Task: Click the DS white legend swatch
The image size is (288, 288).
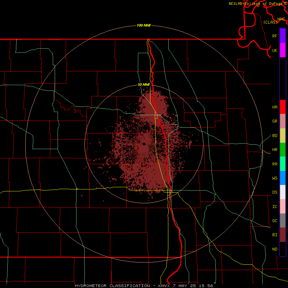Action: (x=283, y=192)
